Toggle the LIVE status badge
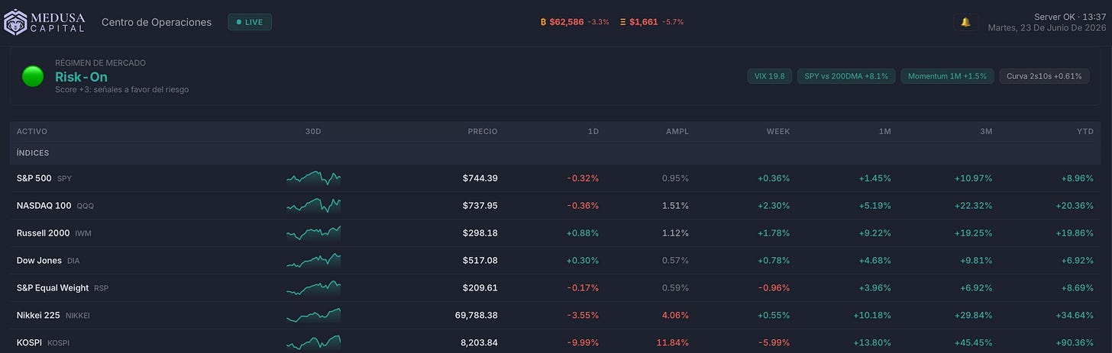1112x353 pixels. click(x=250, y=22)
